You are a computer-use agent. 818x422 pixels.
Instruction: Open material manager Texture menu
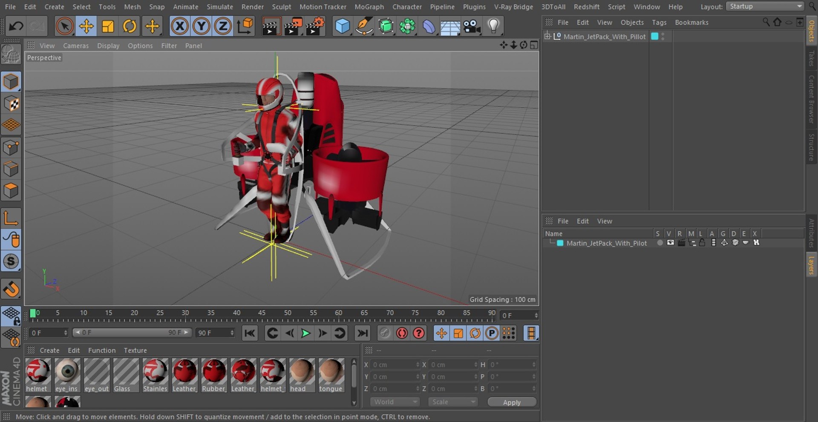(x=135, y=350)
